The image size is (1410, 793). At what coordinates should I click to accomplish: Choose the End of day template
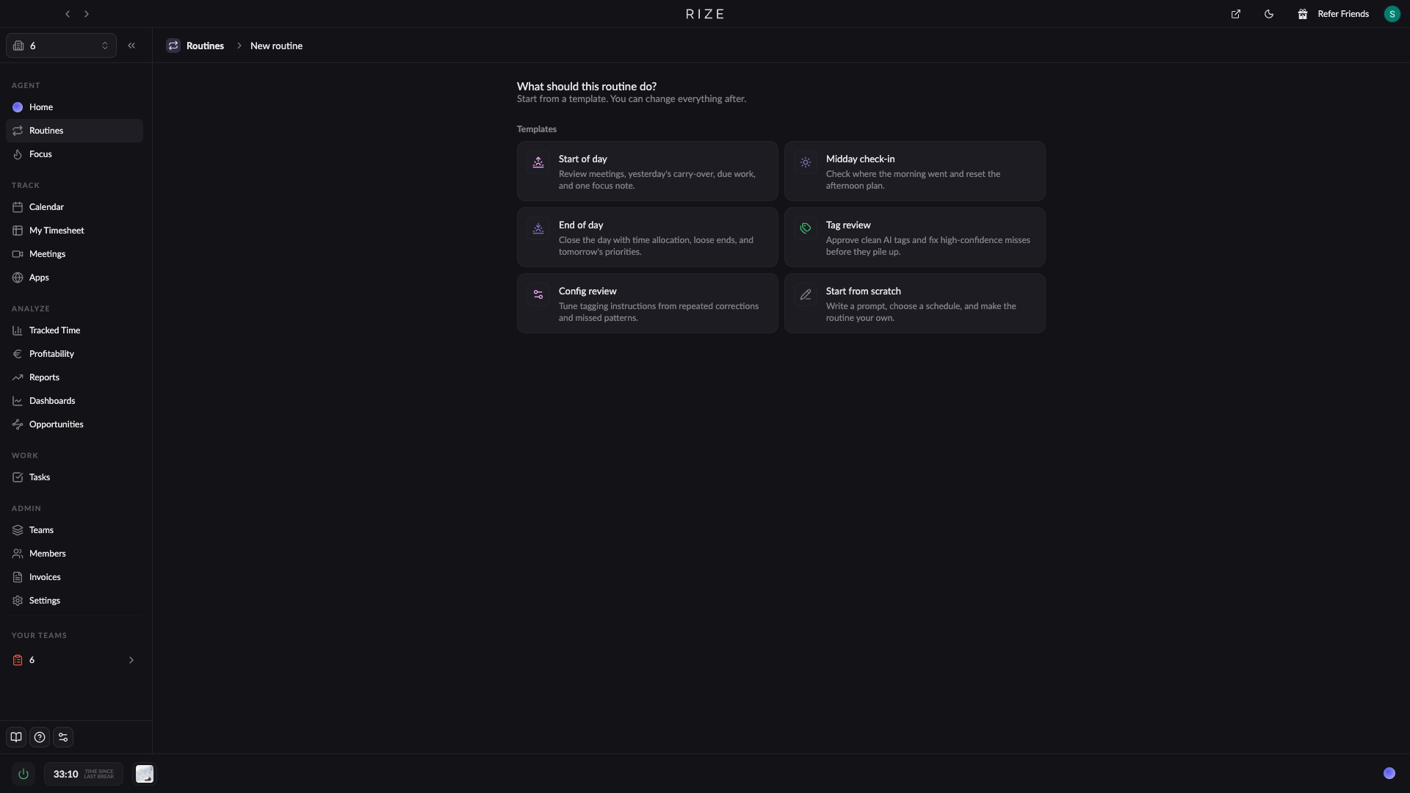coord(647,237)
